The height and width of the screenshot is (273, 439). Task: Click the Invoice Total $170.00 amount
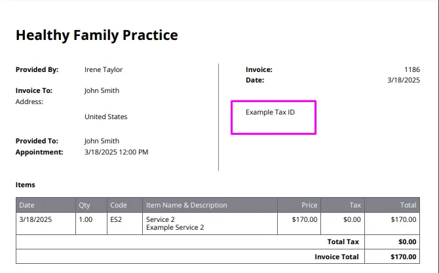pyautogui.click(x=404, y=257)
